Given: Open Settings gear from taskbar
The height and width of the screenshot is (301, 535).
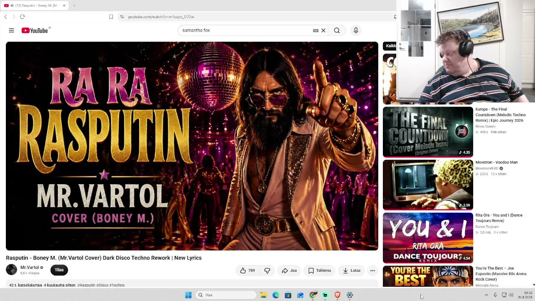Looking at the screenshot, I should (350, 295).
